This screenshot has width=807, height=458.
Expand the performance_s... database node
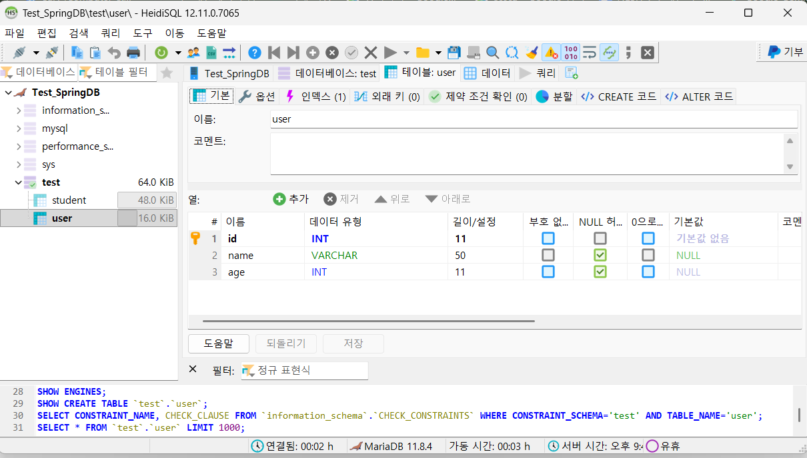pyautogui.click(x=19, y=146)
